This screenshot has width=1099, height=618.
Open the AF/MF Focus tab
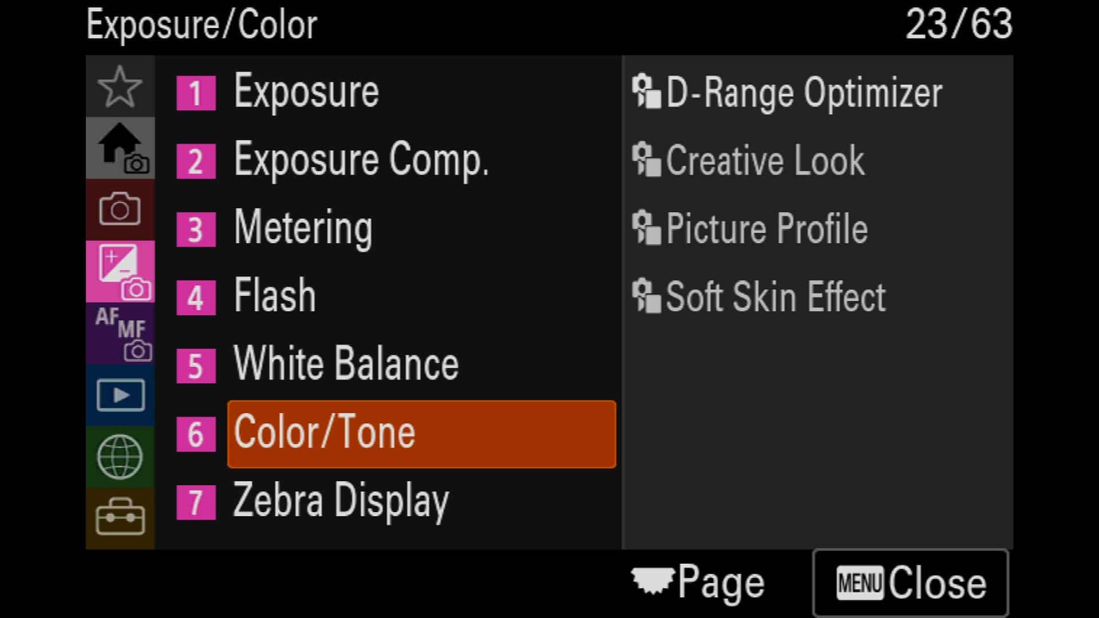coord(120,334)
